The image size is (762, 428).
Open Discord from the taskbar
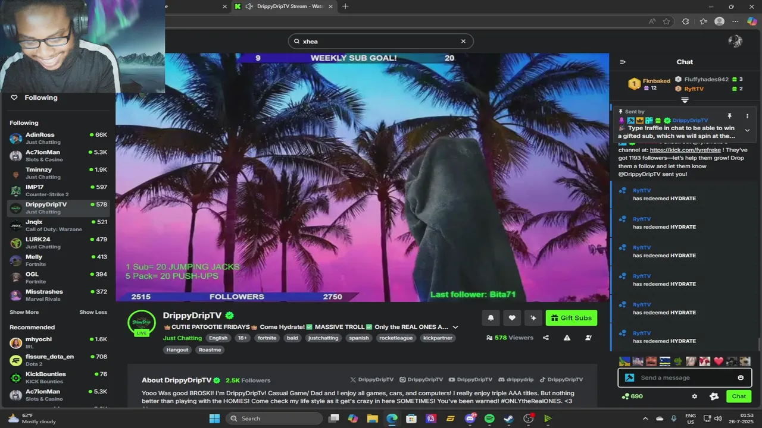[470, 418]
